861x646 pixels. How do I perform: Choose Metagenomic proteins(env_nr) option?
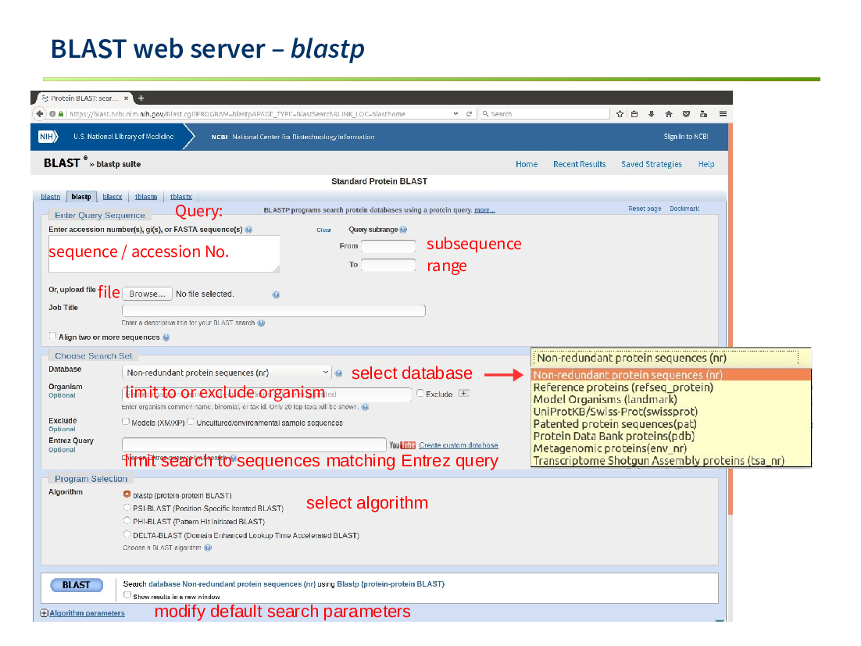tap(671, 448)
